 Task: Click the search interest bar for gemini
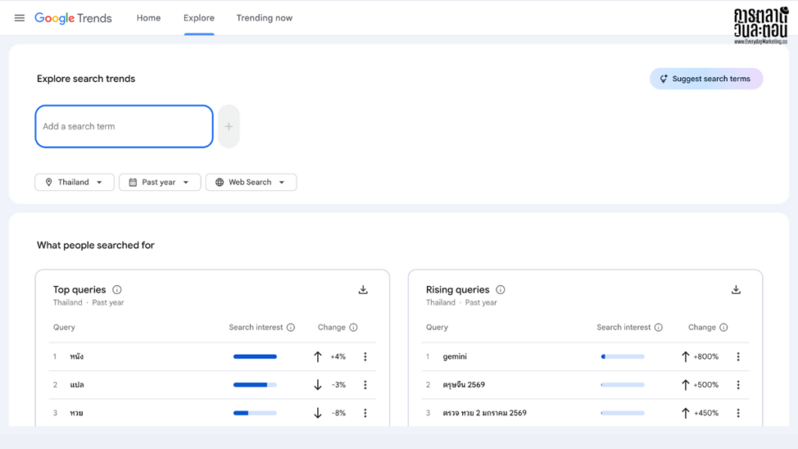[622, 356]
